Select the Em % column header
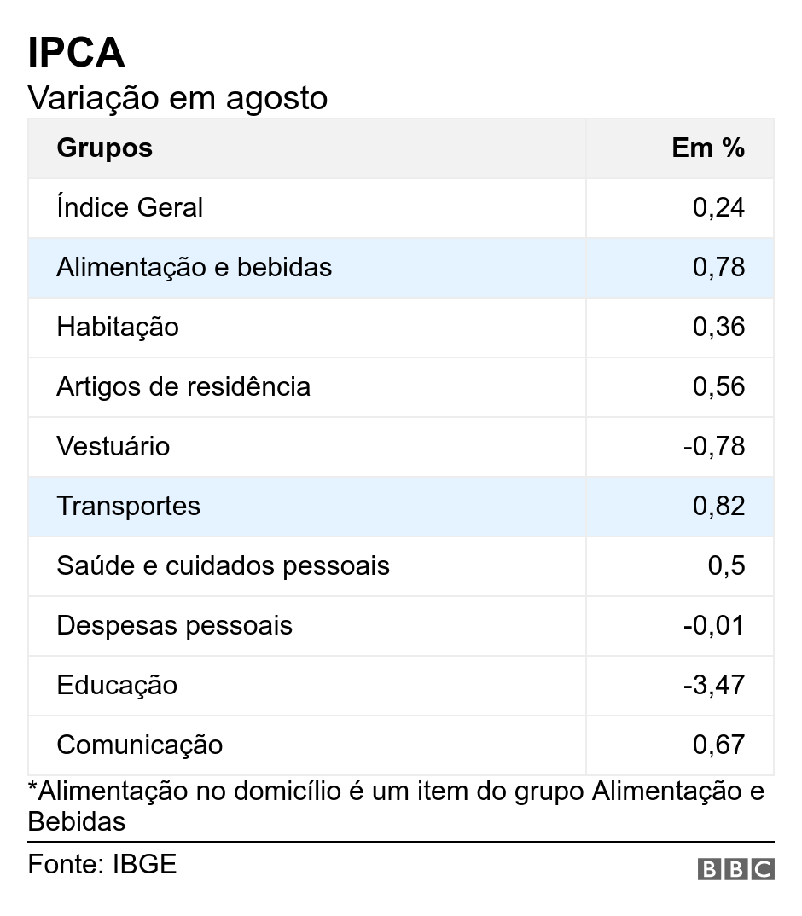Viewport: 802px width, 916px height. point(708,148)
